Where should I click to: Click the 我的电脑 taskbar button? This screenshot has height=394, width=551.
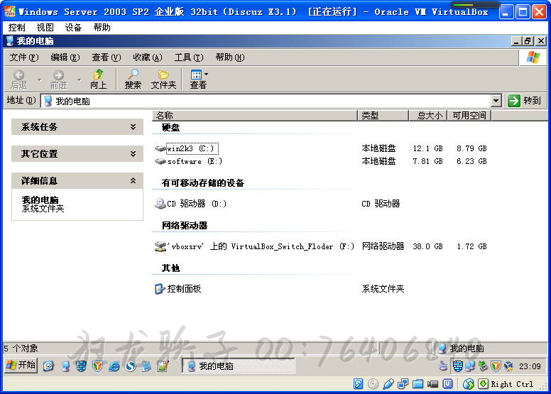tap(239, 366)
